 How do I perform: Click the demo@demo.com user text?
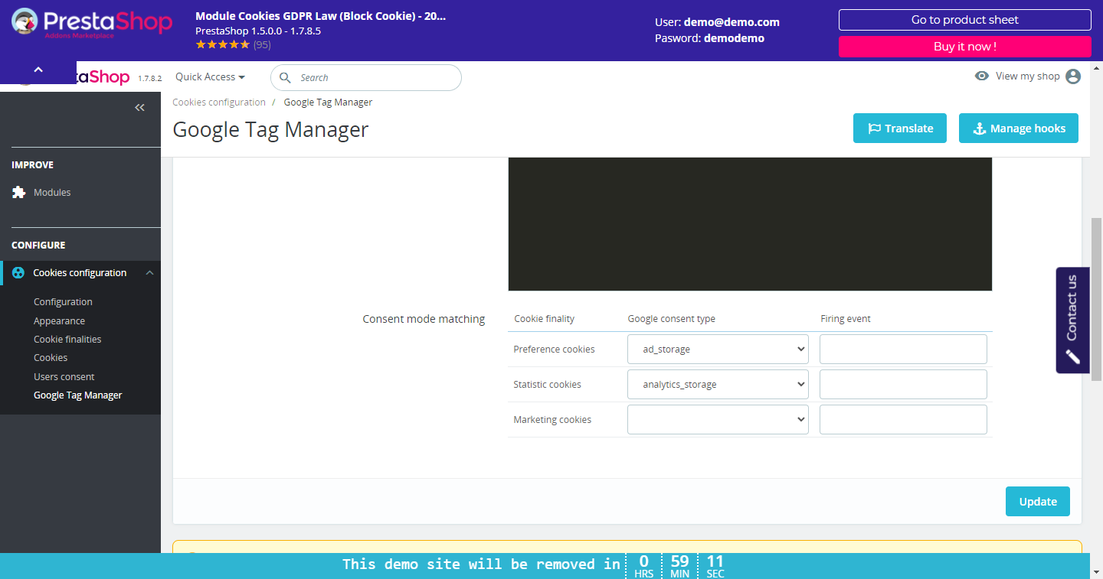click(732, 23)
